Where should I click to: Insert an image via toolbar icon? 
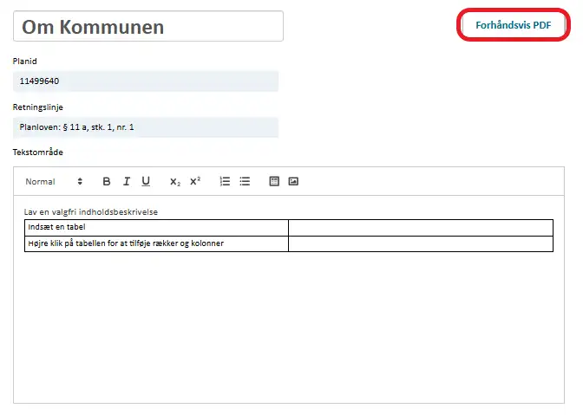(293, 182)
